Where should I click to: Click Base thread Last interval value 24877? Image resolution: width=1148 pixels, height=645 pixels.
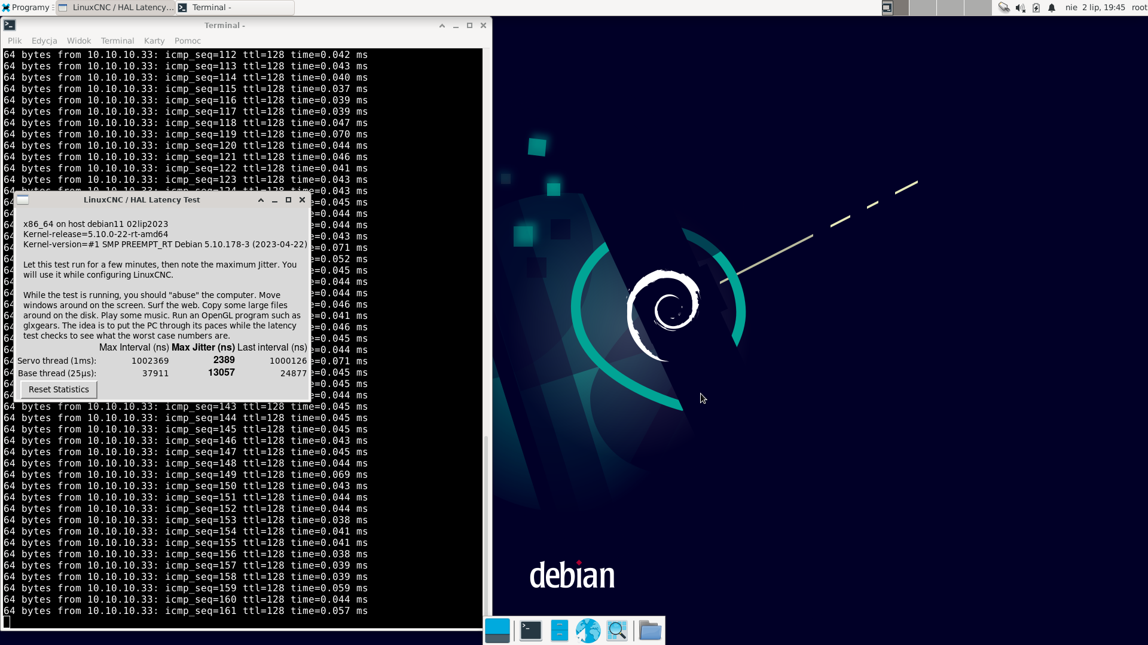(294, 373)
